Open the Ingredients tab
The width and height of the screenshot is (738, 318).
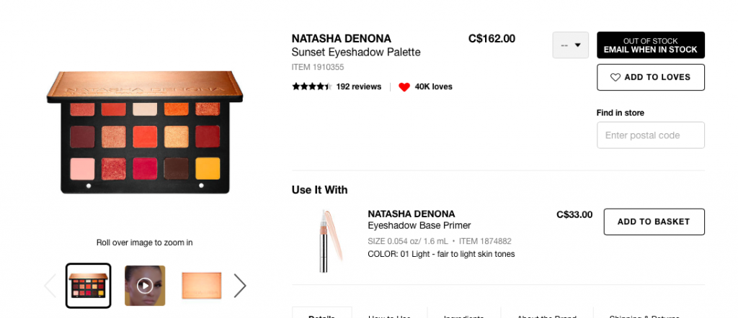[463, 315]
